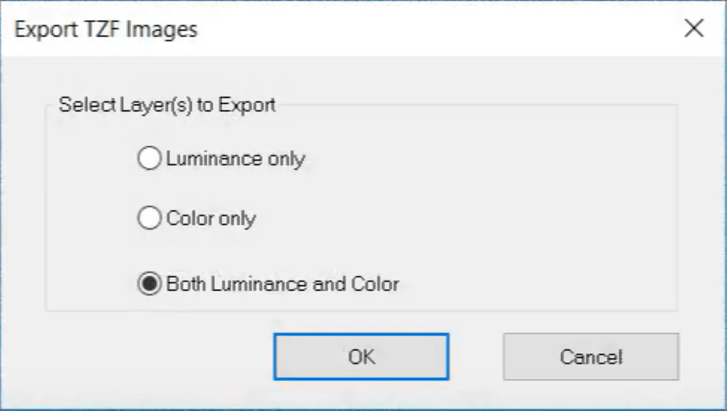
Task: Click the X icon in title bar
Action: tap(694, 28)
